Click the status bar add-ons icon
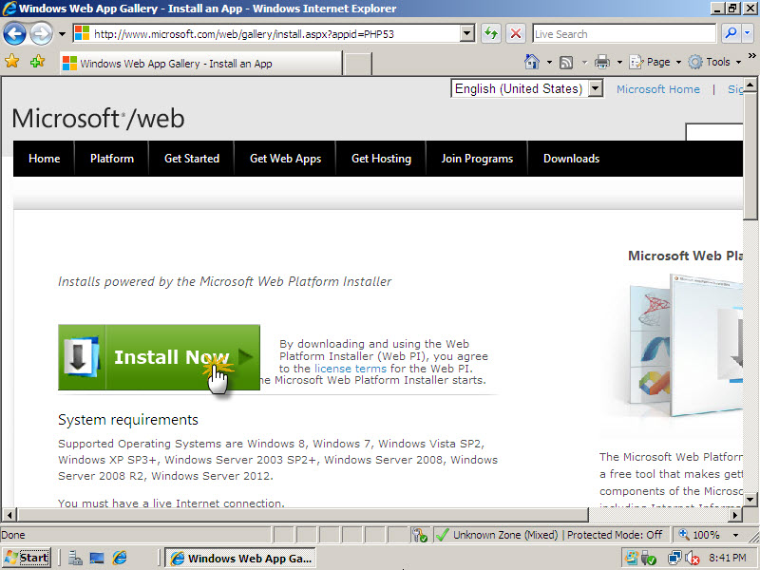Viewport: 760px width, 570px height. 419,535
